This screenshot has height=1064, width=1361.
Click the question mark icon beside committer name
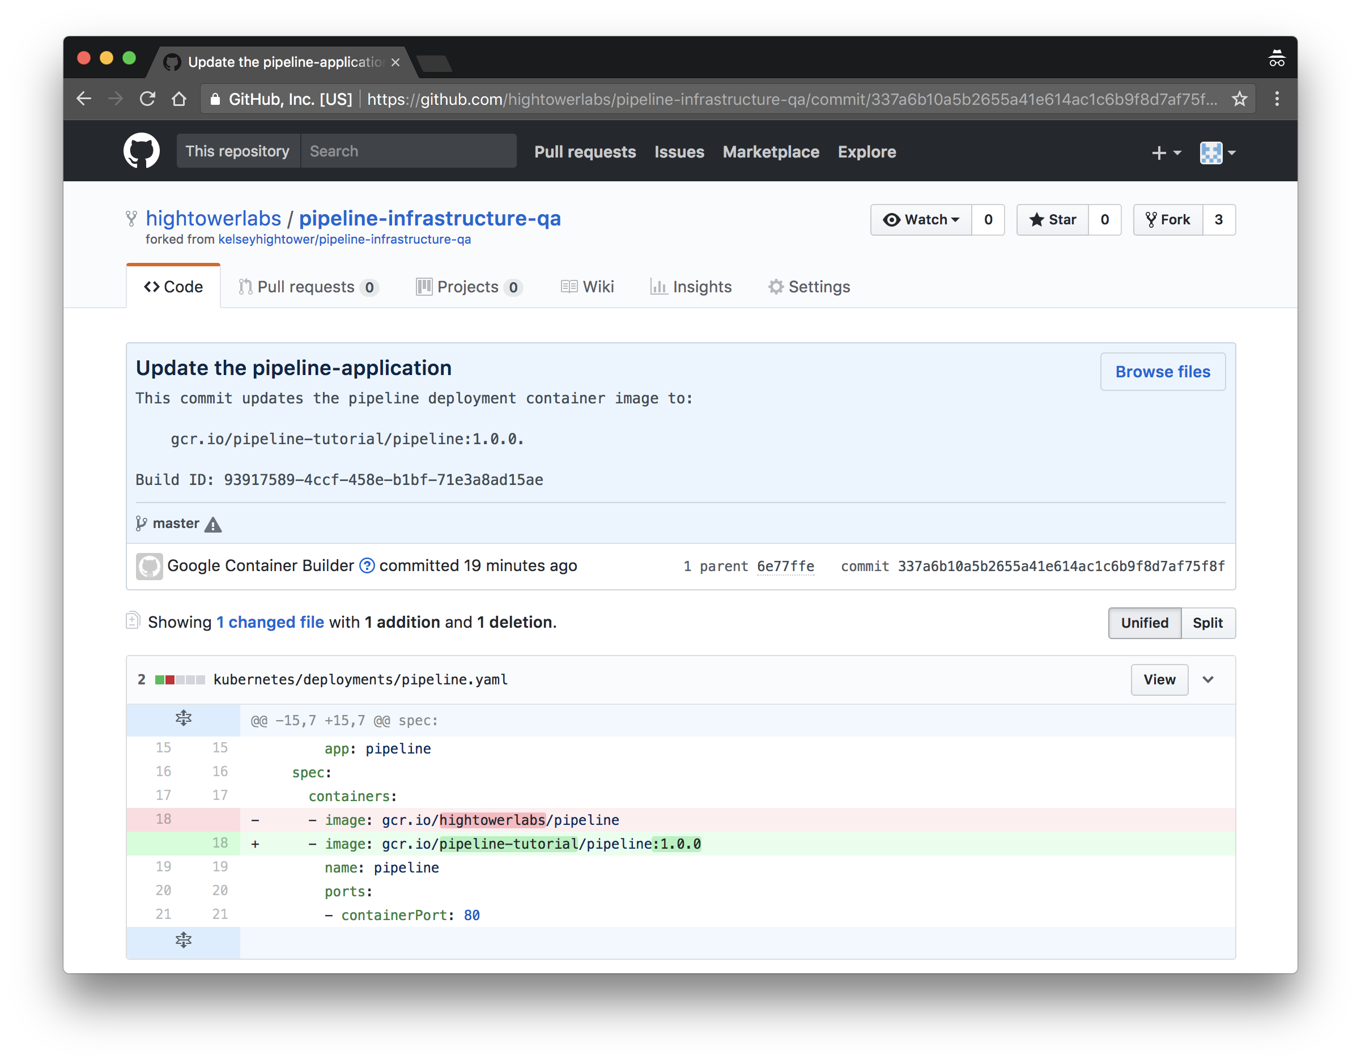367,565
